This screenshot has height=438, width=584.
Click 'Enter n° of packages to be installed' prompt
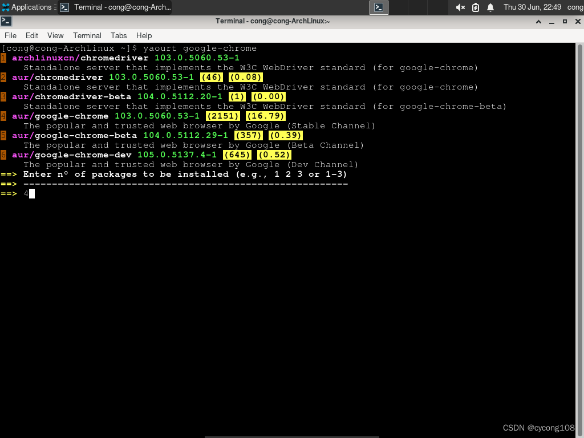click(126, 175)
